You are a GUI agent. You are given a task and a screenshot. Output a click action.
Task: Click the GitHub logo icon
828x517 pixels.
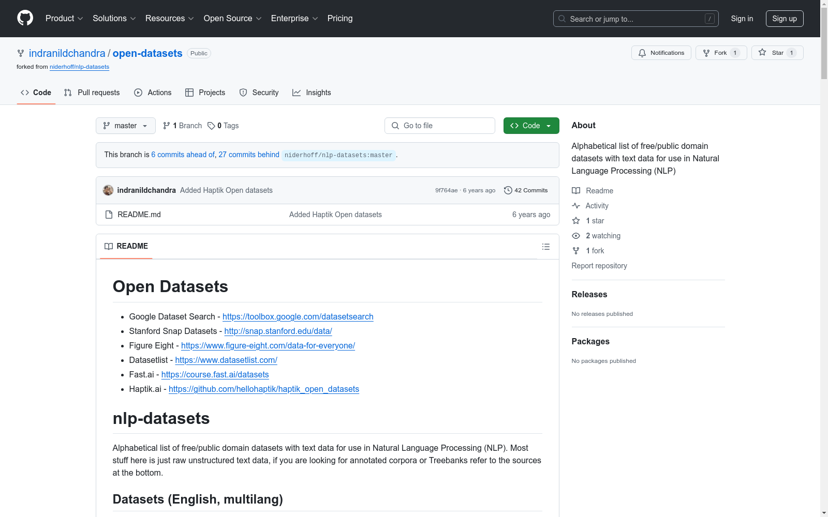click(25, 18)
